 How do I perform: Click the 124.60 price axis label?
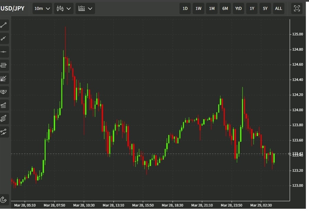298,65
